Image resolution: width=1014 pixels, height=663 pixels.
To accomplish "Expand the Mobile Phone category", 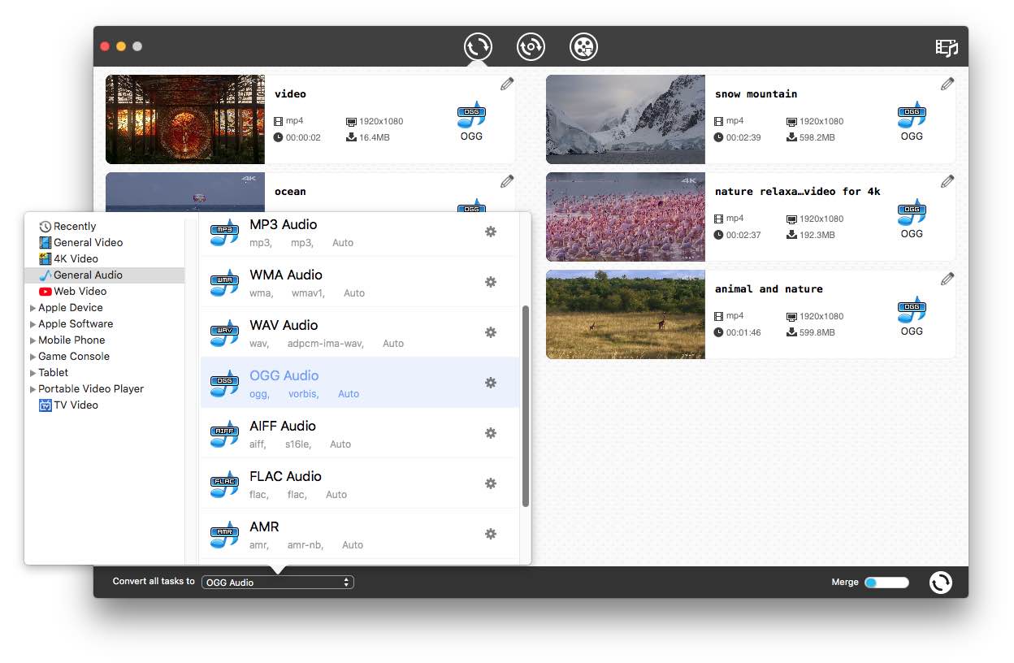I will [33, 340].
